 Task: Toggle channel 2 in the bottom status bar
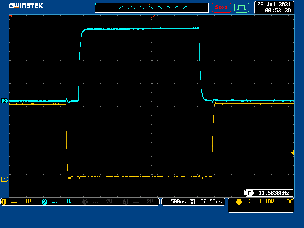(44, 202)
